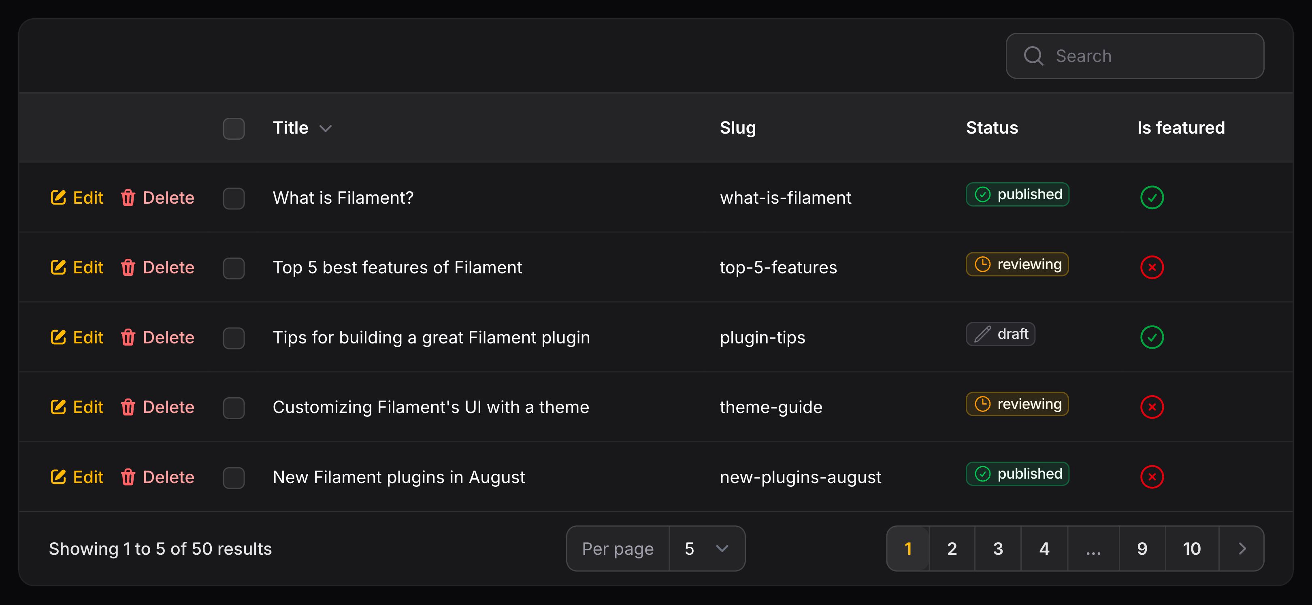Click the search magnifier icon

(1033, 56)
